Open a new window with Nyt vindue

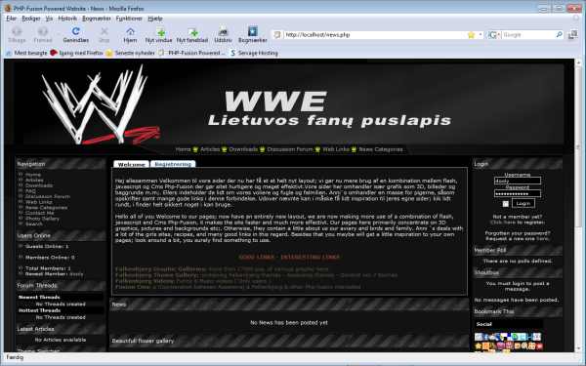pyautogui.click(x=159, y=34)
